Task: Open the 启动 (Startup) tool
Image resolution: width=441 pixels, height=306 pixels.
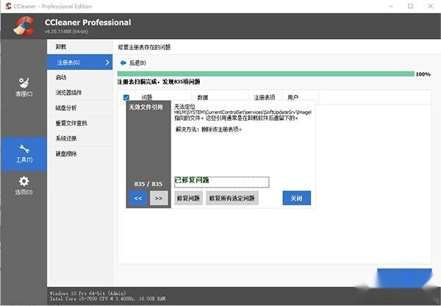Action: tap(62, 77)
